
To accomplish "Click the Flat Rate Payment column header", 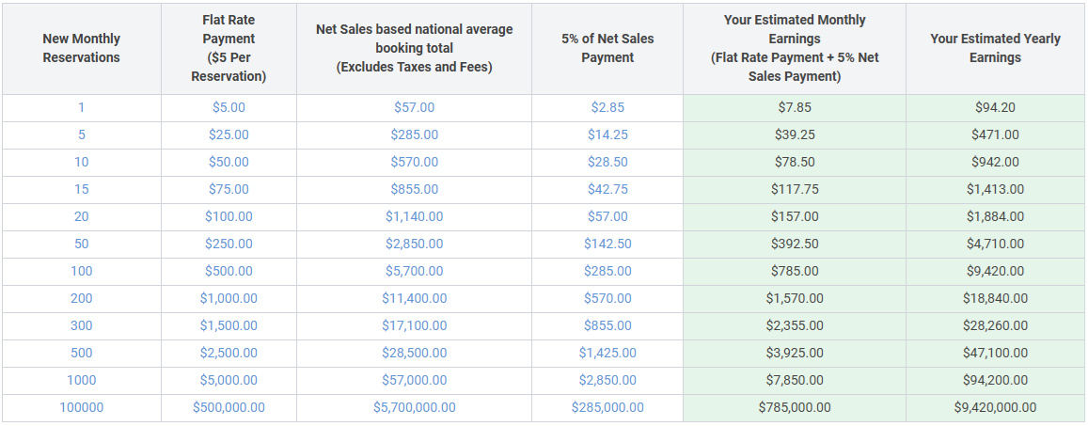I will click(229, 48).
